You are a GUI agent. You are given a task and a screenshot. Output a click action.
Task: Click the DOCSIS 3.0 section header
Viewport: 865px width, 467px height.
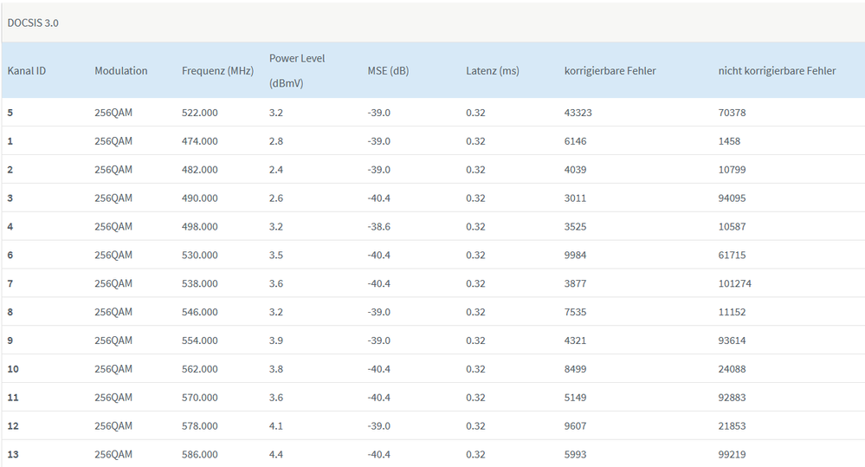[33, 23]
